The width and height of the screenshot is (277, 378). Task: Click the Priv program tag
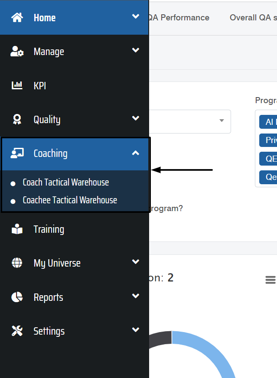(268, 140)
